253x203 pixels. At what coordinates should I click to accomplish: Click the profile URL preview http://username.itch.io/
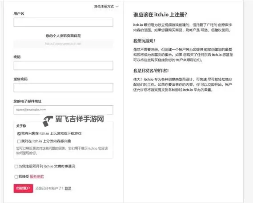pyautogui.click(x=63, y=44)
